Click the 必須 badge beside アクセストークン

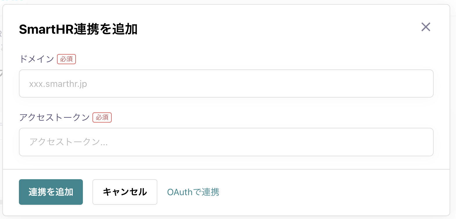pos(102,117)
